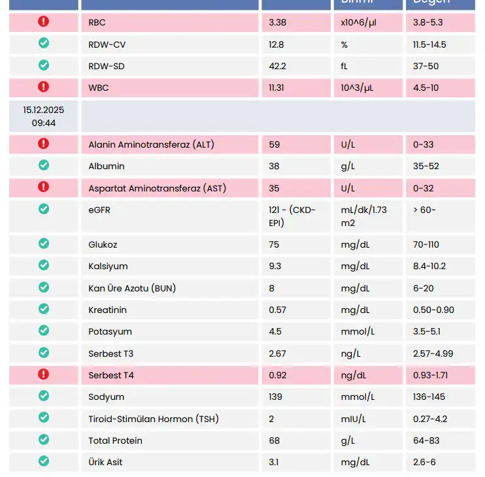Click the green check icon beside Glukoz
This screenshot has width=485, height=477.
(44, 243)
